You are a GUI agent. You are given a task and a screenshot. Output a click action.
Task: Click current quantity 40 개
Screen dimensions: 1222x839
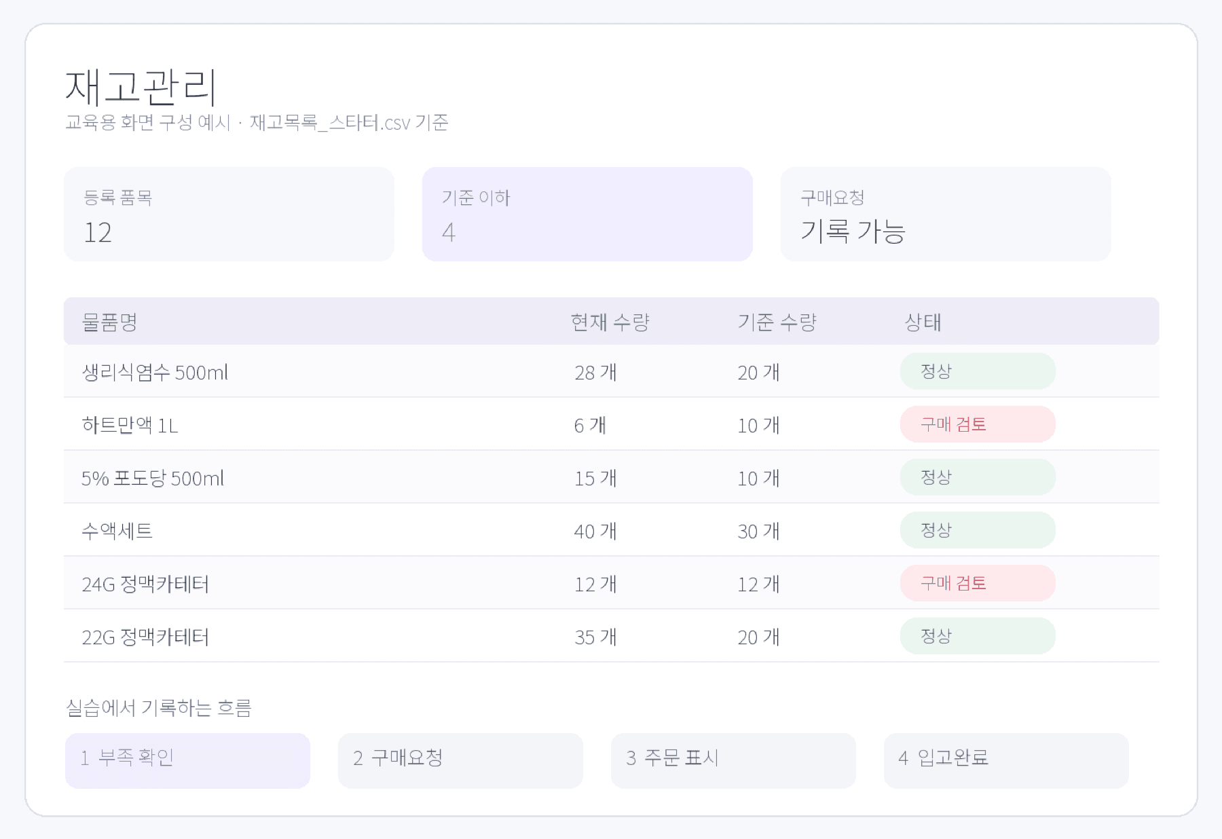pyautogui.click(x=595, y=531)
